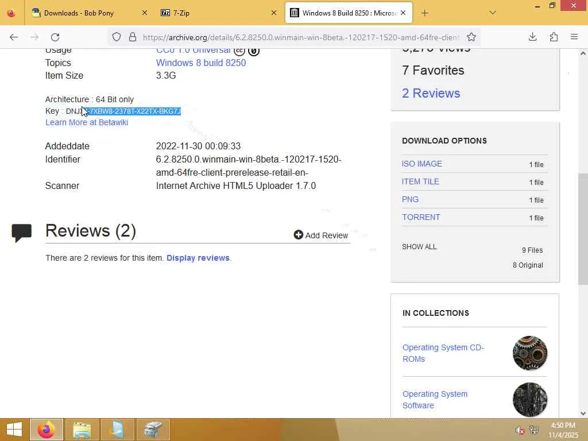Open File Explorer from the taskbar
The height and width of the screenshot is (441, 588).
(x=82, y=430)
